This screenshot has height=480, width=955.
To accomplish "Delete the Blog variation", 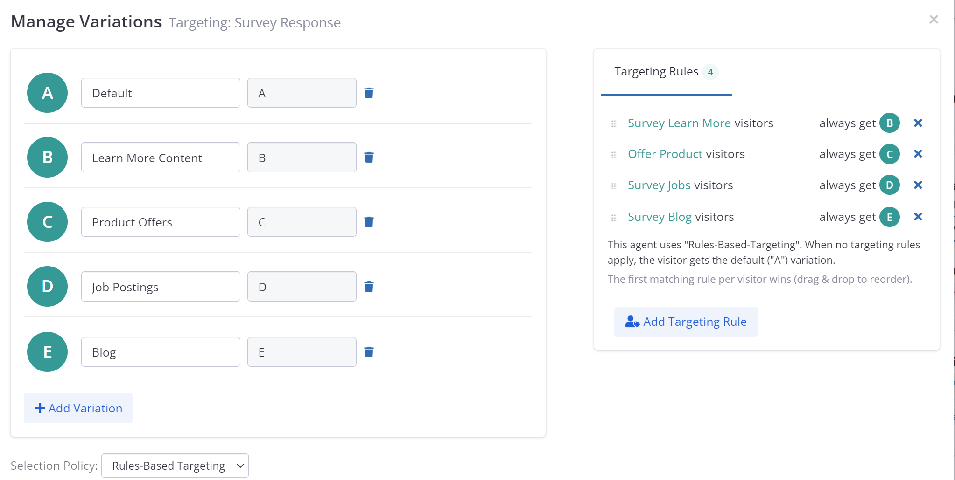I will (x=369, y=352).
